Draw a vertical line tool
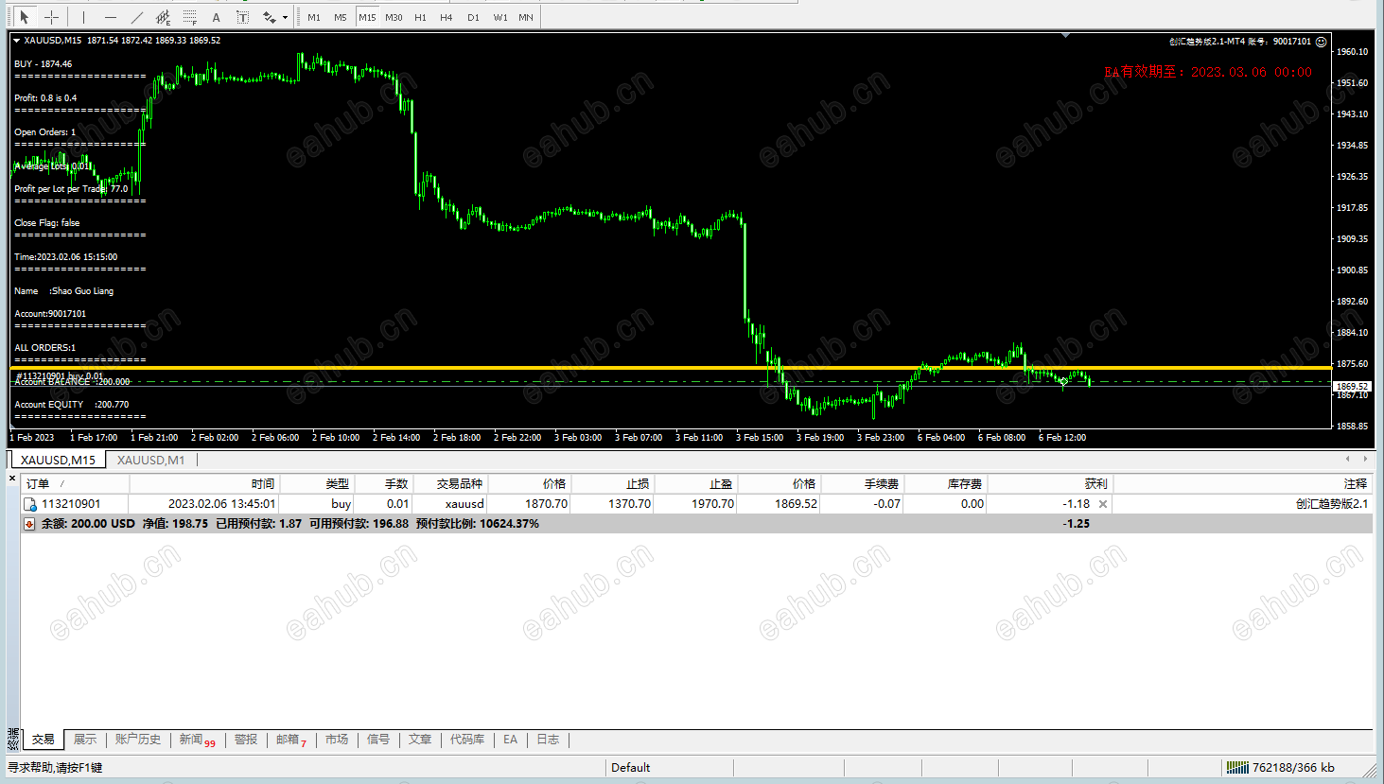Image resolution: width=1384 pixels, height=784 pixels. [x=84, y=17]
